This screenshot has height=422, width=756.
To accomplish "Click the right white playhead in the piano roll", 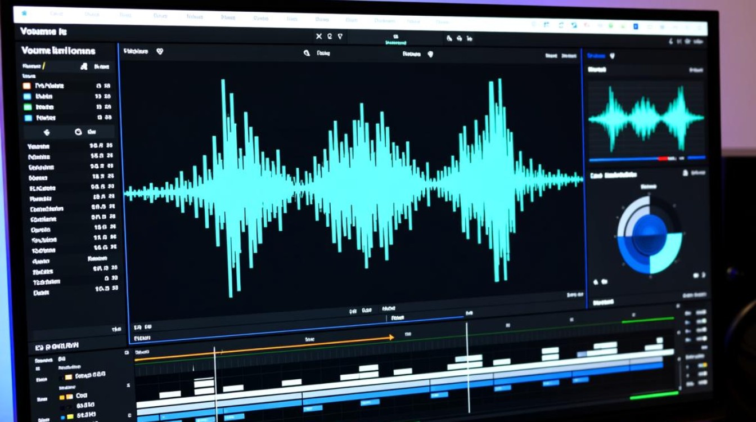I will pos(467,367).
